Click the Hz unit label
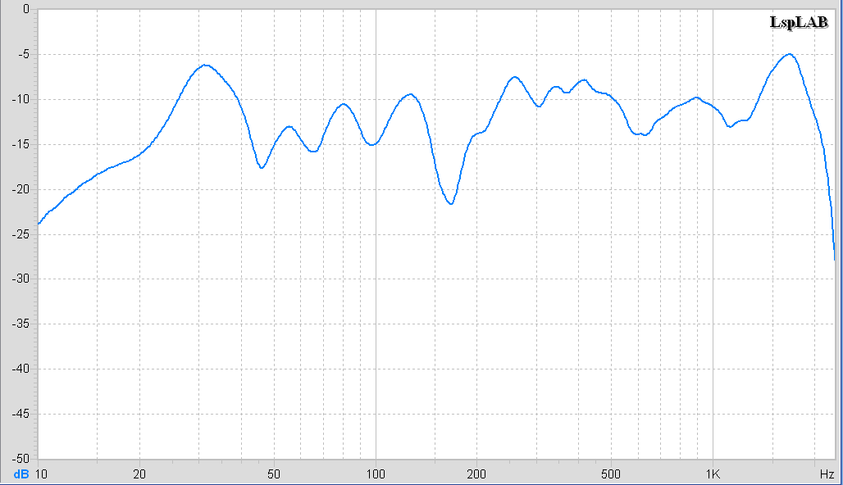This screenshot has height=485, width=843. (x=827, y=474)
